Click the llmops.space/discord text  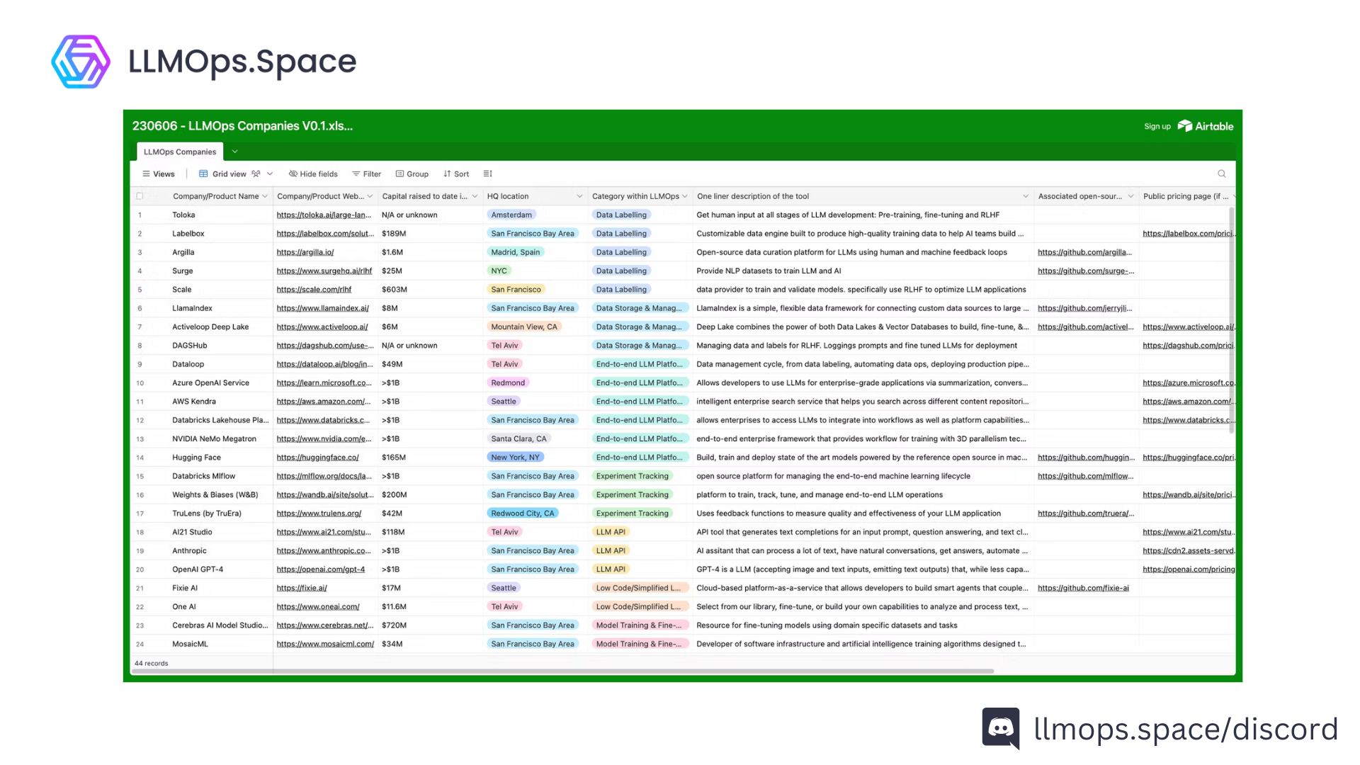coord(1186,729)
